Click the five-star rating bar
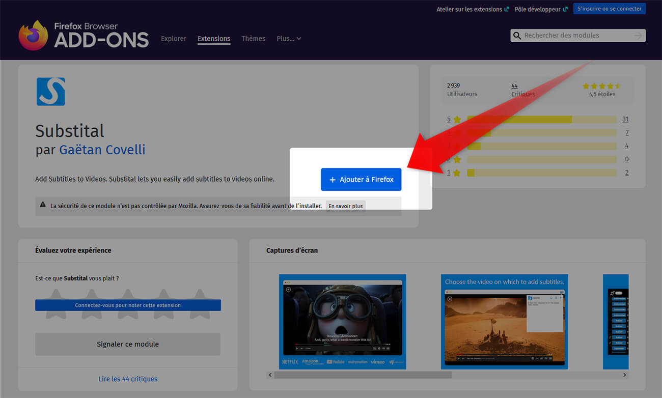662x398 pixels. (542, 120)
